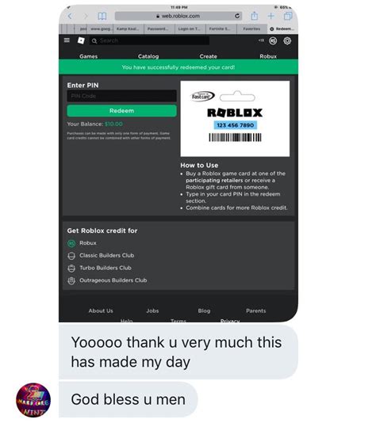376x423 pixels.
Task: Open the Robux balance icon
Action: pos(273,40)
